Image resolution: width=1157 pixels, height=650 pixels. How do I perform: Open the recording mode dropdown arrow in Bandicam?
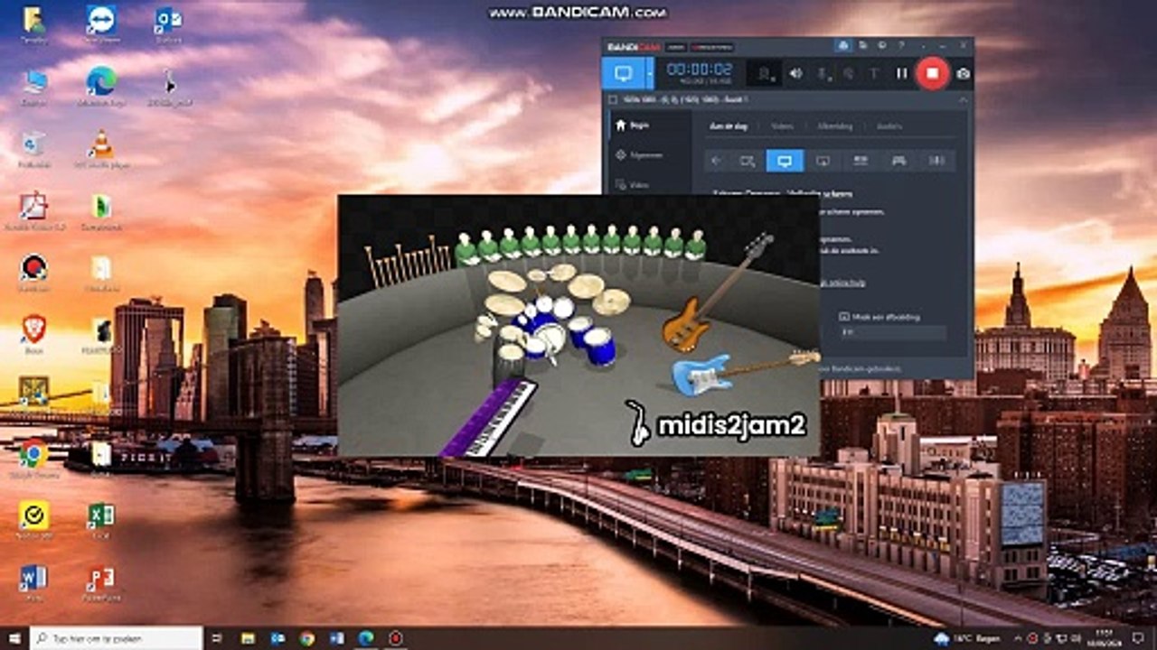click(x=650, y=73)
